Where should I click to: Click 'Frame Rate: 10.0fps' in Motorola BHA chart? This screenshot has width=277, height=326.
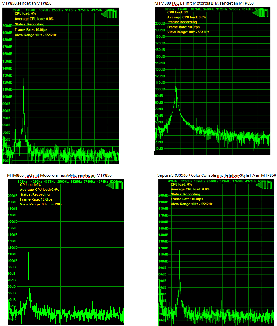point(184,27)
